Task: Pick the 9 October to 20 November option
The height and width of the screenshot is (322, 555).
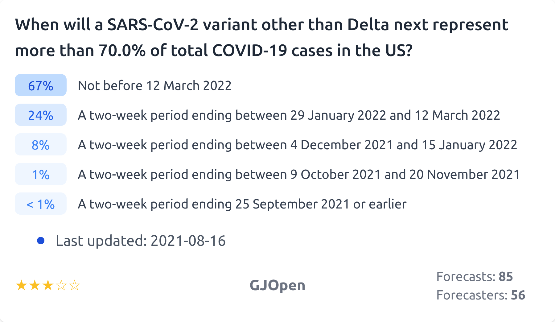Action: pyautogui.click(x=298, y=174)
